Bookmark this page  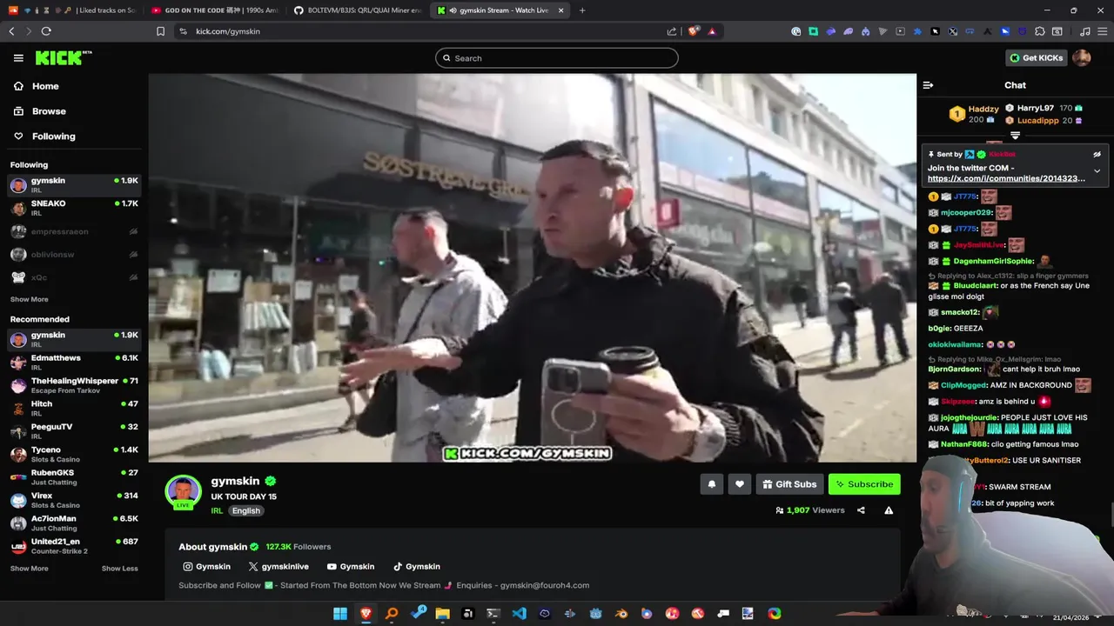[160, 31]
